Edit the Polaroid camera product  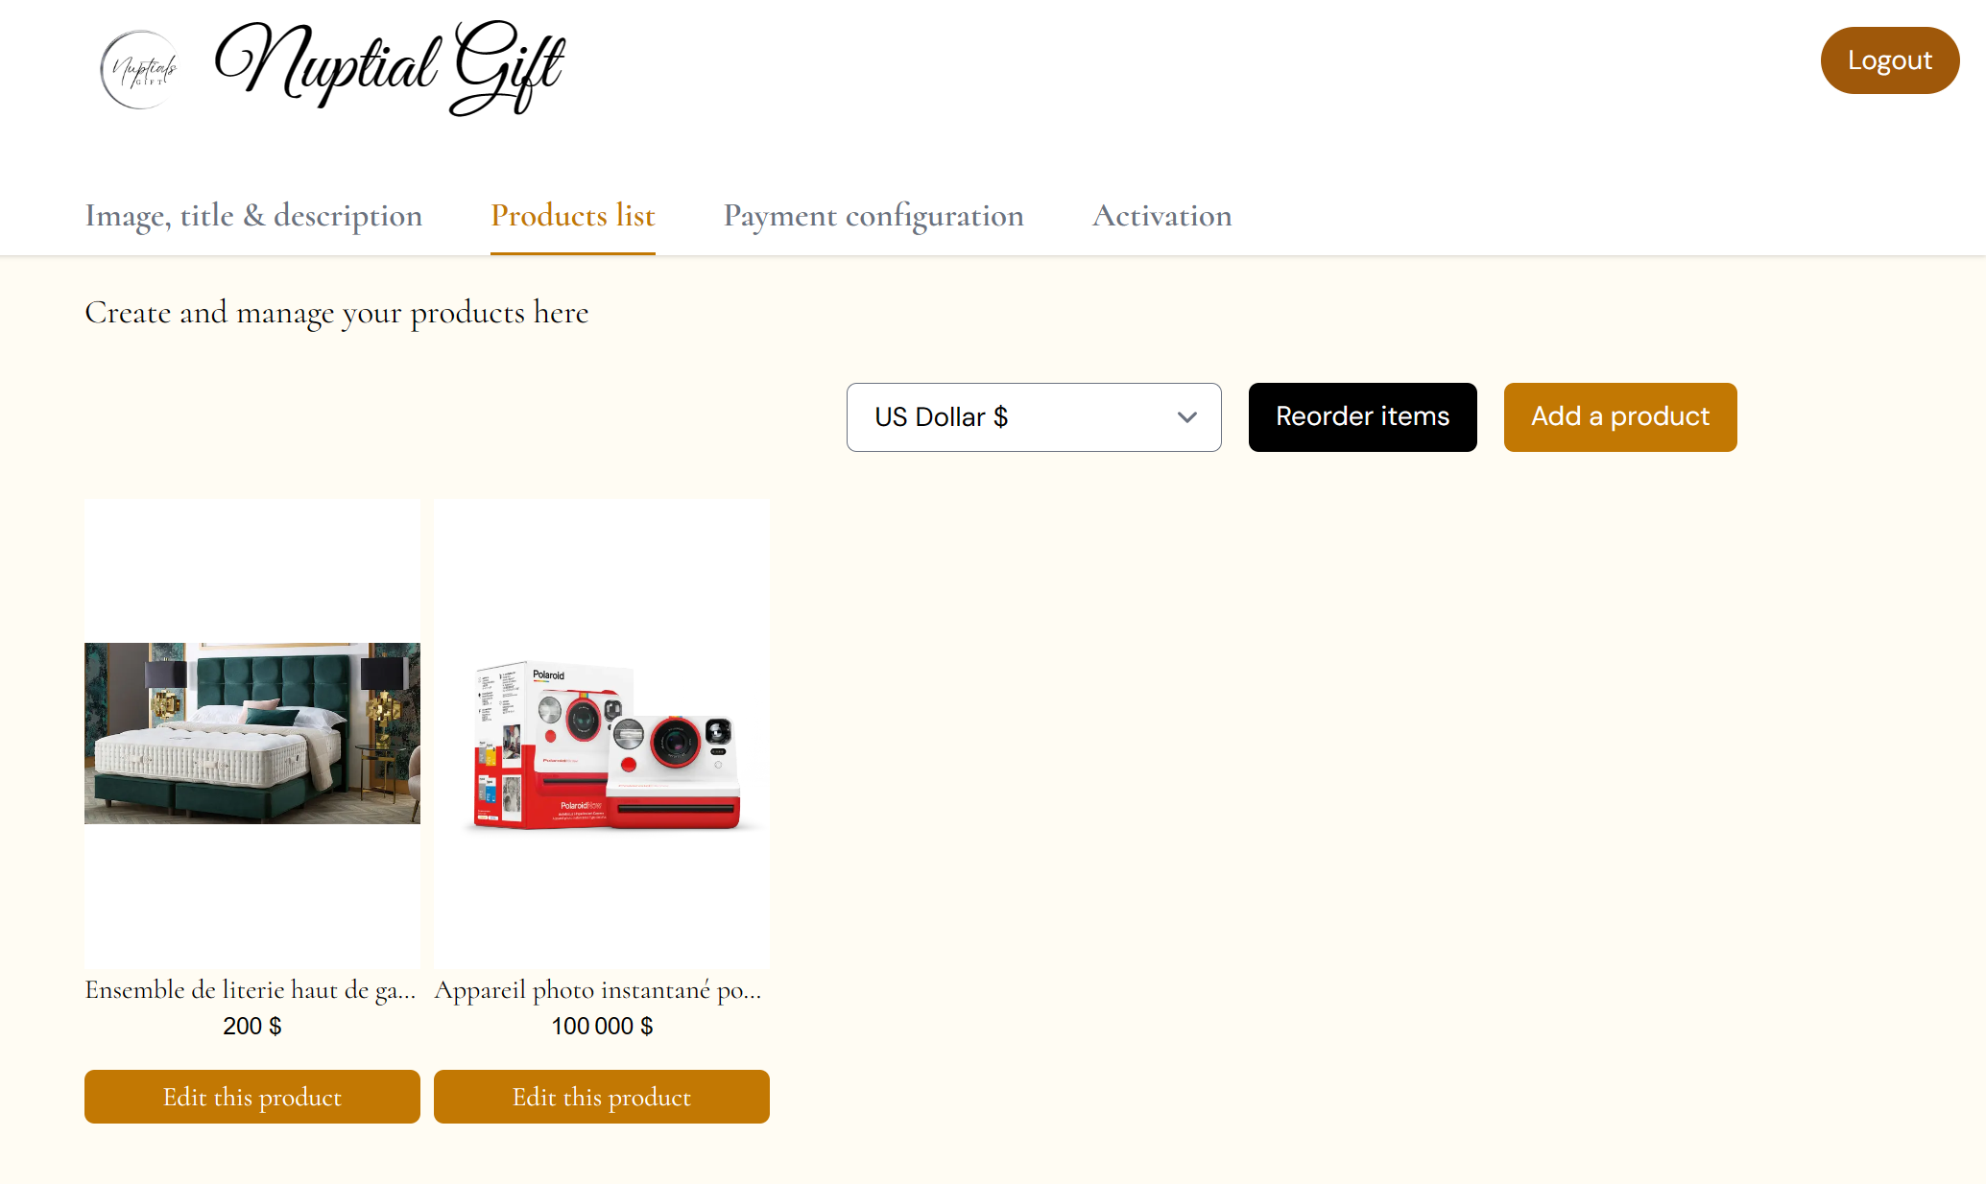(602, 1097)
